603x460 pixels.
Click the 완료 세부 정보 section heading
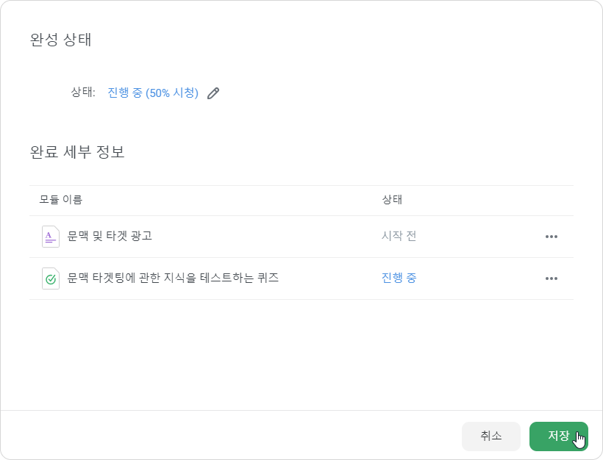pos(77,152)
